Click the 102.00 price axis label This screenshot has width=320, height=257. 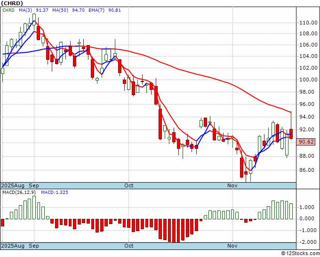308,68
